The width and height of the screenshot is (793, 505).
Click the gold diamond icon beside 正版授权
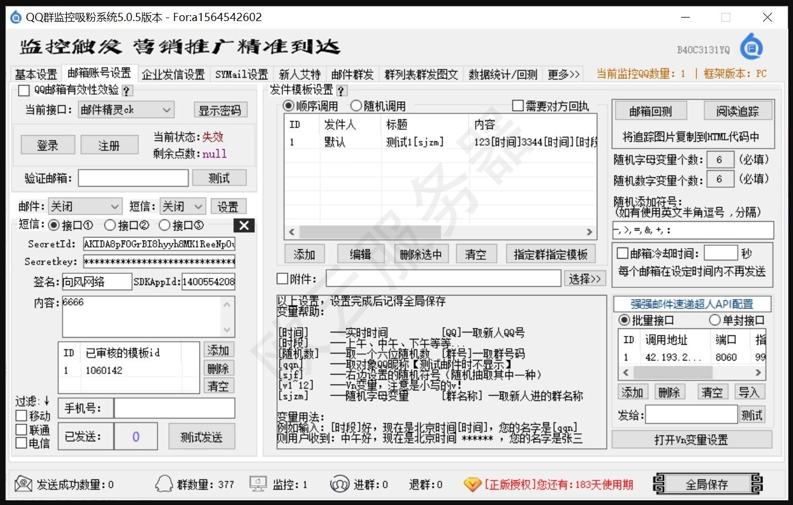472,484
